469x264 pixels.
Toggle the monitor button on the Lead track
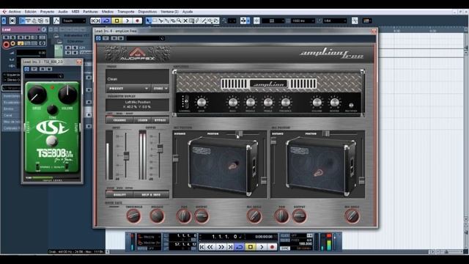click(13, 44)
